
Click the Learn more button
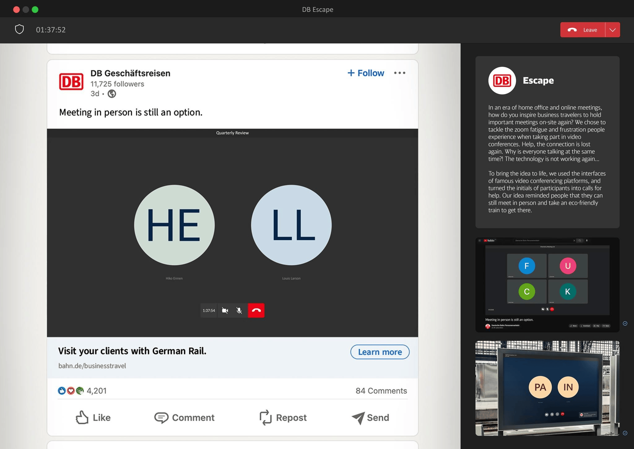(380, 352)
